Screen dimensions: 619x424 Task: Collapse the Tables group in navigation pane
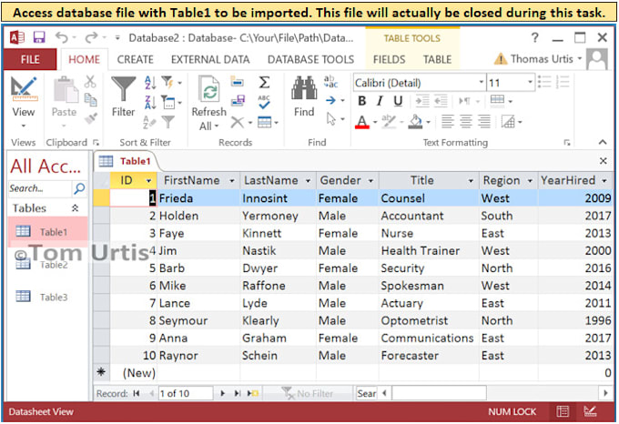[x=75, y=208]
